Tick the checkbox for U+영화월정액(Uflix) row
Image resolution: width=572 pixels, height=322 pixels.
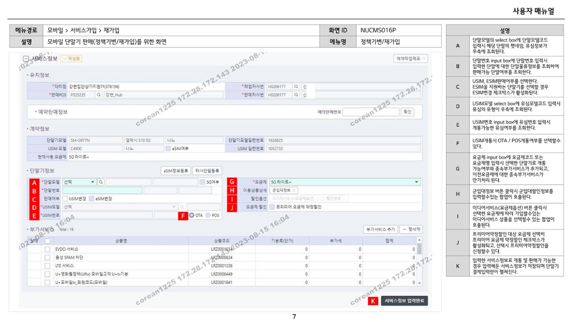coord(47,274)
